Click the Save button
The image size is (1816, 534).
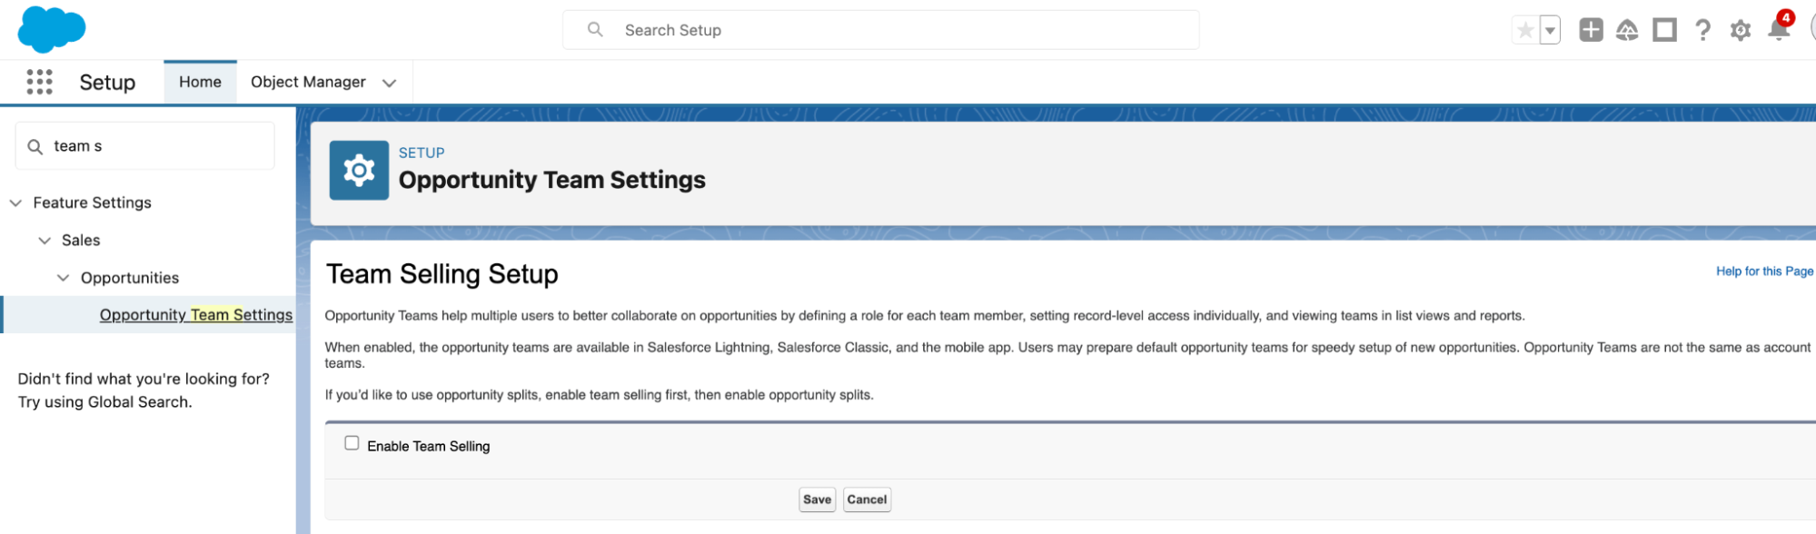(x=817, y=499)
